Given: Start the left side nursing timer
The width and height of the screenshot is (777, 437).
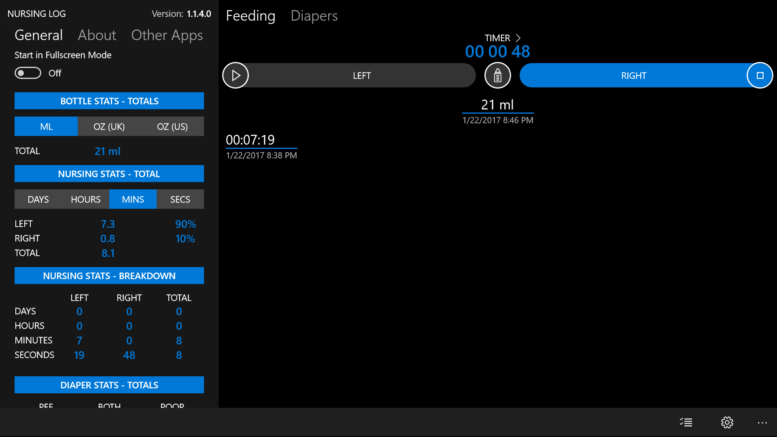Looking at the screenshot, I should (236, 76).
